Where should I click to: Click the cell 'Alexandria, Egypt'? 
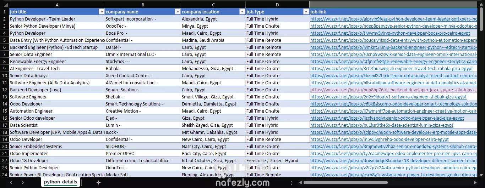[213, 19]
